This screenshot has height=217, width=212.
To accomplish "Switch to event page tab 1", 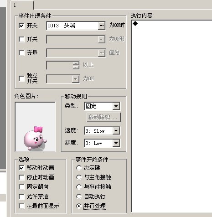I will [22, 5].
